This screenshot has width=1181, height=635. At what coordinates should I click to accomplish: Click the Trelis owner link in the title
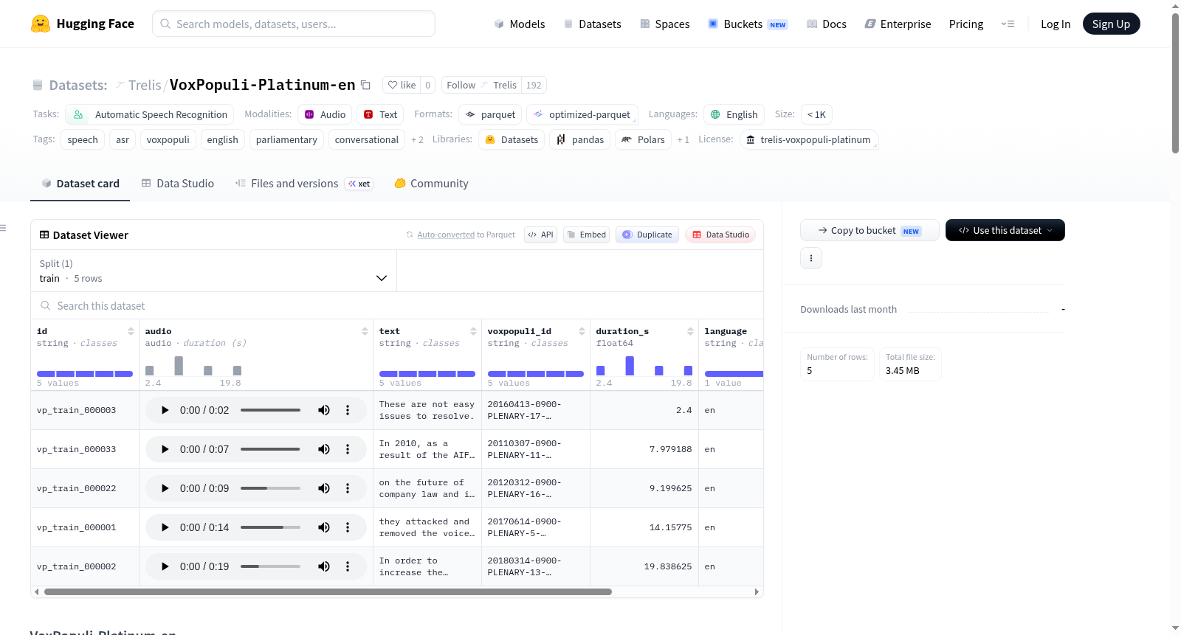(145, 85)
